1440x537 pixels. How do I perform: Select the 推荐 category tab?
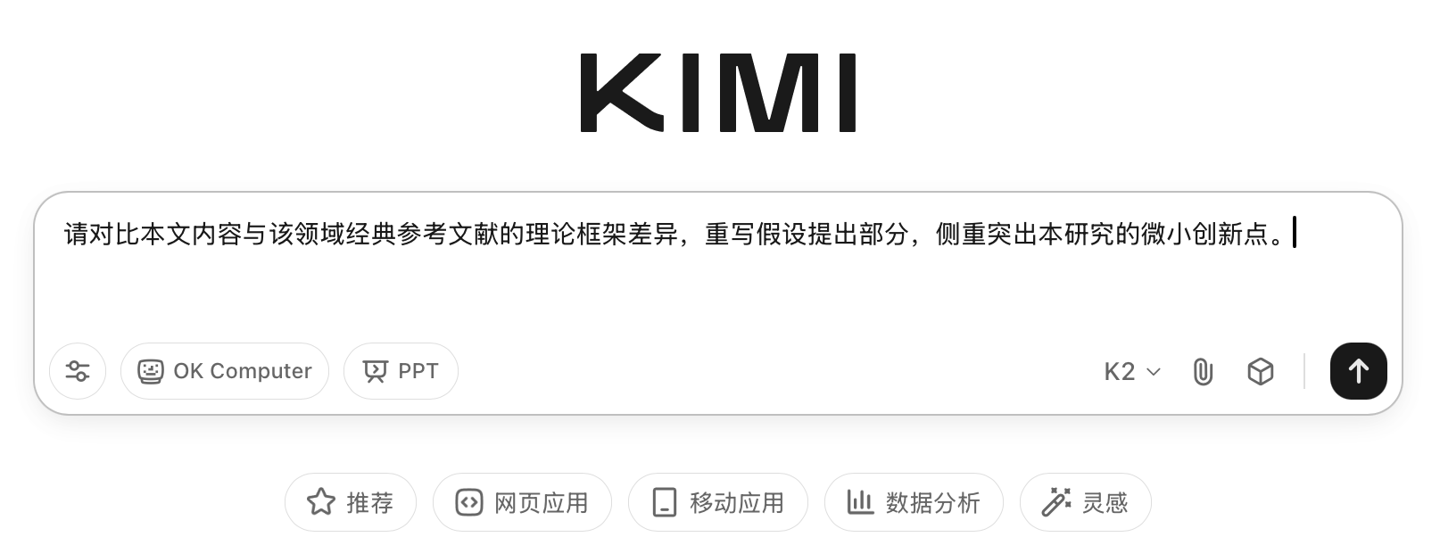coord(351,502)
